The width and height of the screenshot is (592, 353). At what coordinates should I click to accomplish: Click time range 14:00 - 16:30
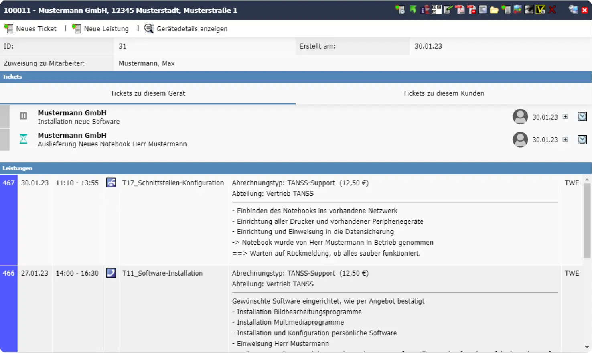77,273
